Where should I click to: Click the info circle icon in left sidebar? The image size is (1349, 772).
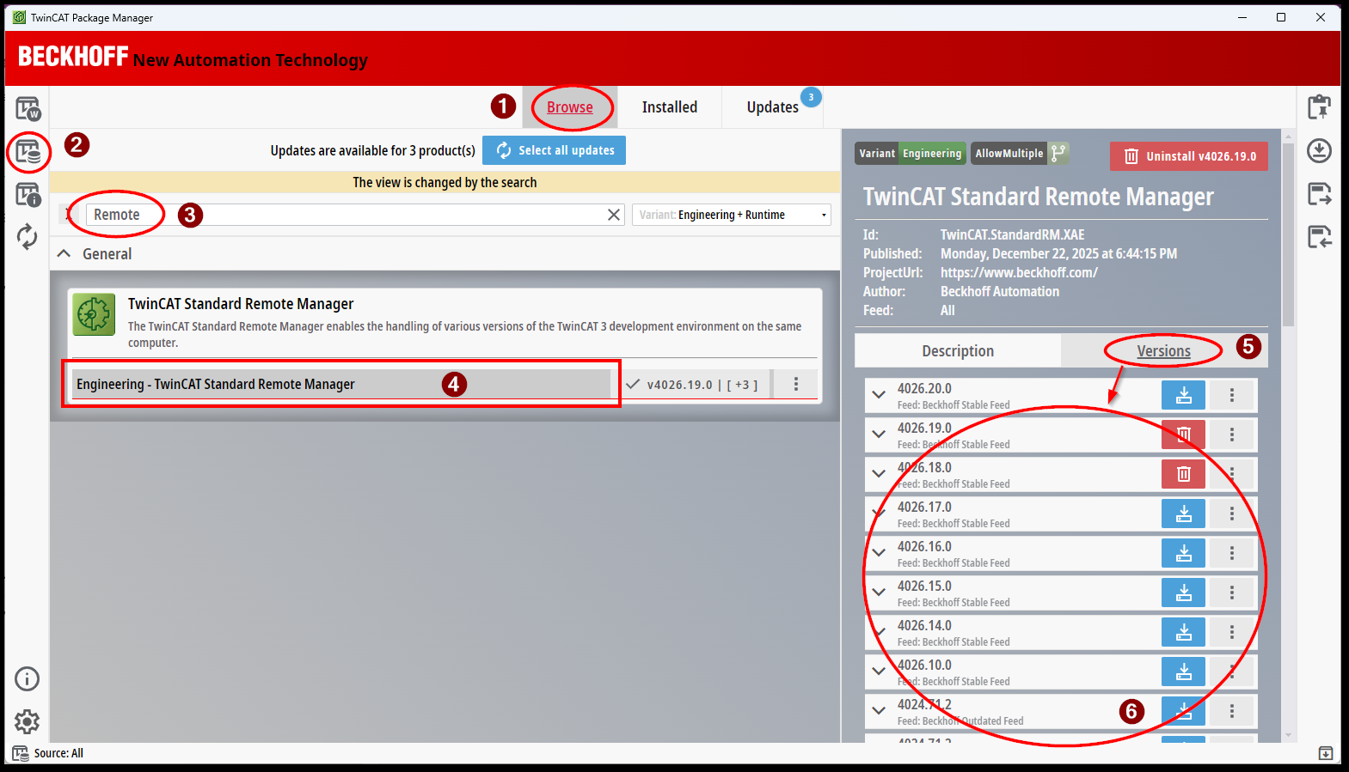pyautogui.click(x=28, y=679)
